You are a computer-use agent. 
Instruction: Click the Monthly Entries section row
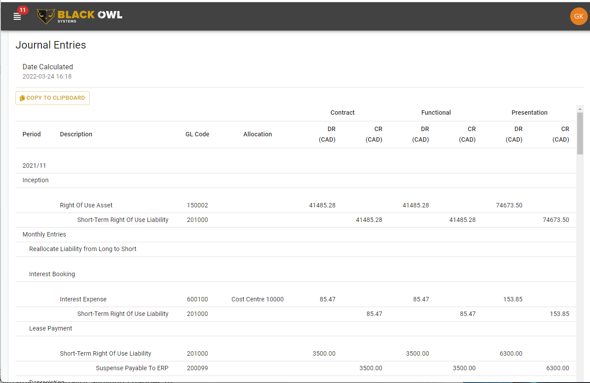[44, 234]
